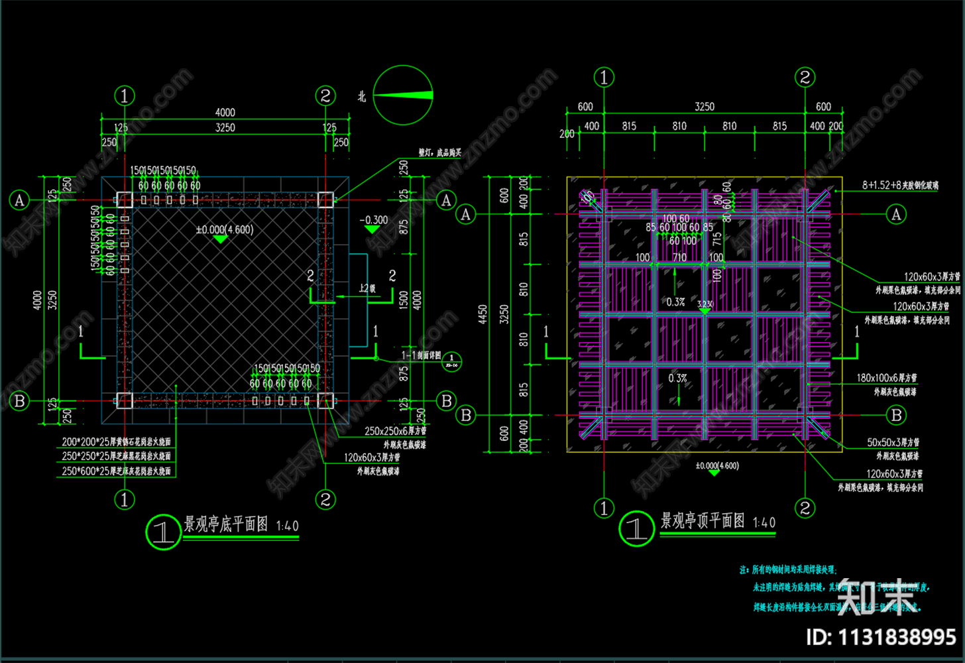Viewport: 965px width, 663px height.
Task: Click axis bubble 2 above the roof plan
Action: (x=805, y=78)
